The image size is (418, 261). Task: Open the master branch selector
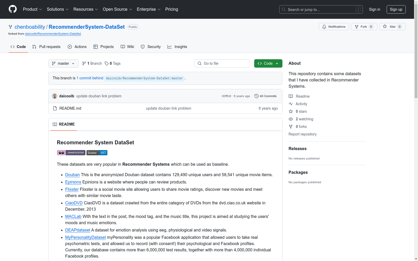pos(63,63)
